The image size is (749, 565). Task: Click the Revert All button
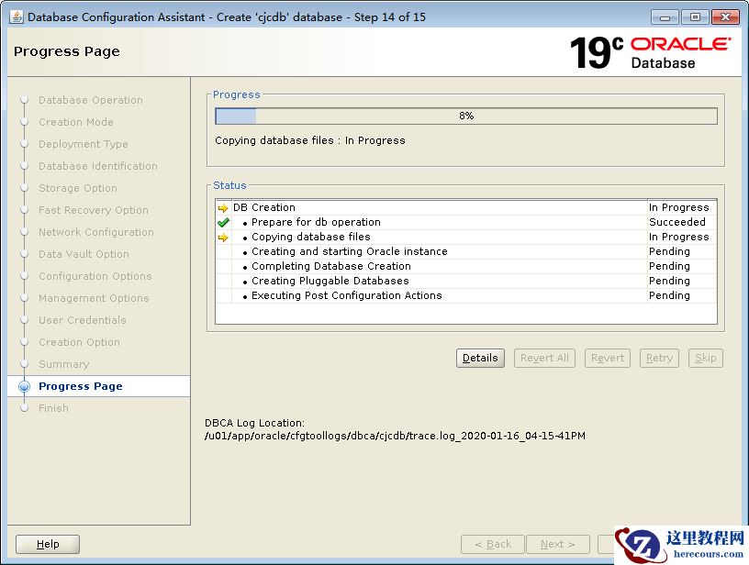(544, 358)
